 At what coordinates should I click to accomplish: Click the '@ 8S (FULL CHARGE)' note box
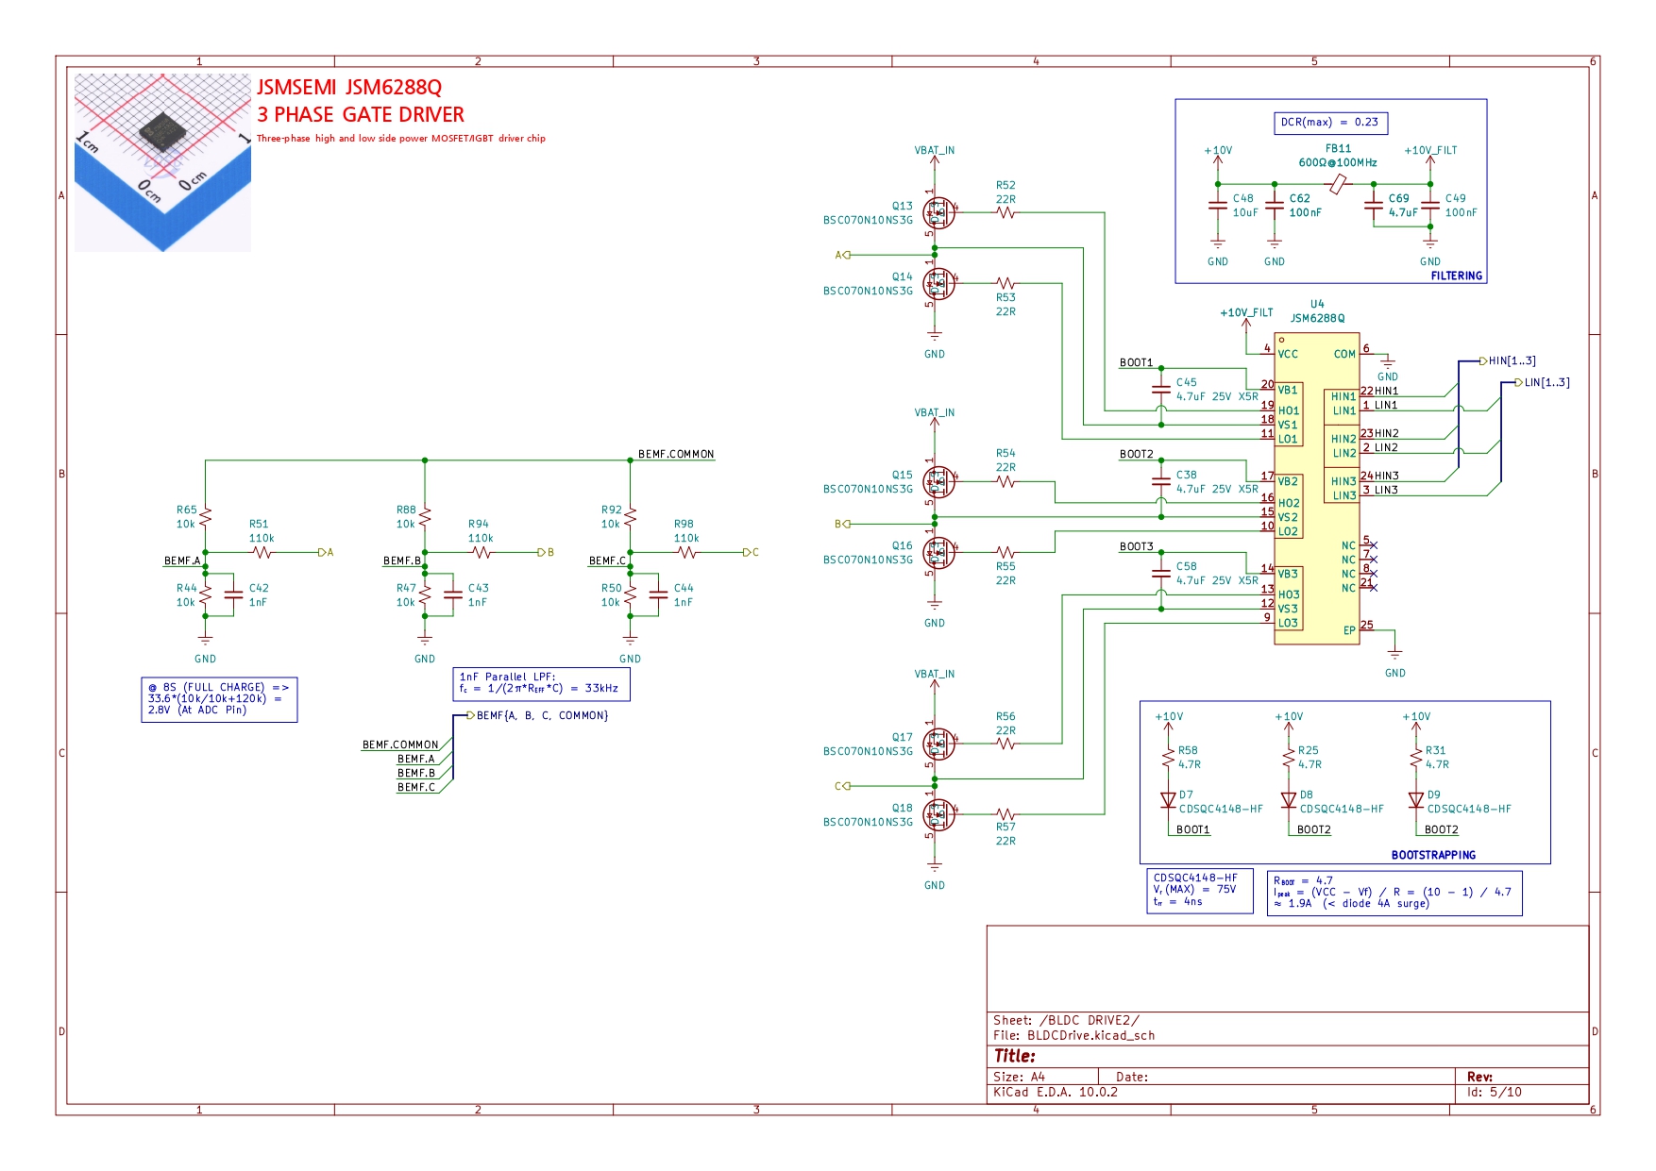tap(219, 699)
